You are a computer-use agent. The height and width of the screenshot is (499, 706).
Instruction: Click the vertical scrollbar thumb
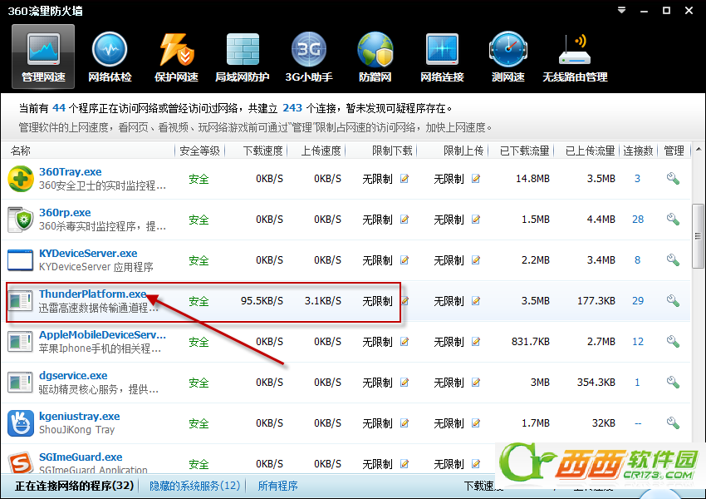tap(698, 235)
